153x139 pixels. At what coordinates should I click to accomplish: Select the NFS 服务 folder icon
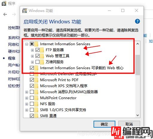pos(36,104)
